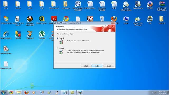This screenshot has height=95, width=169.
Task: Open the Martin musica folder
Action: [x=54, y=5]
